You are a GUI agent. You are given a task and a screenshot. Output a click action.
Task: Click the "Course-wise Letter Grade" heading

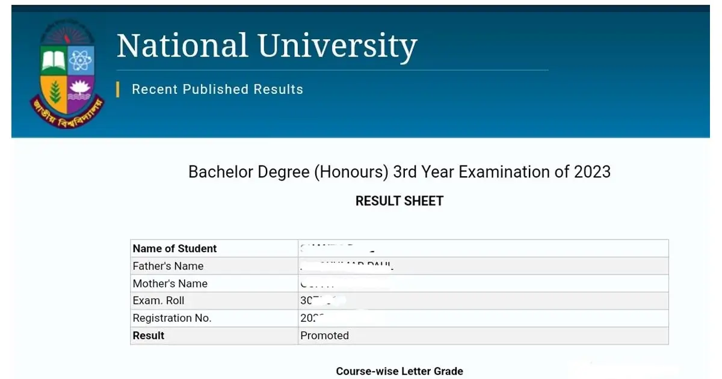[x=399, y=371]
